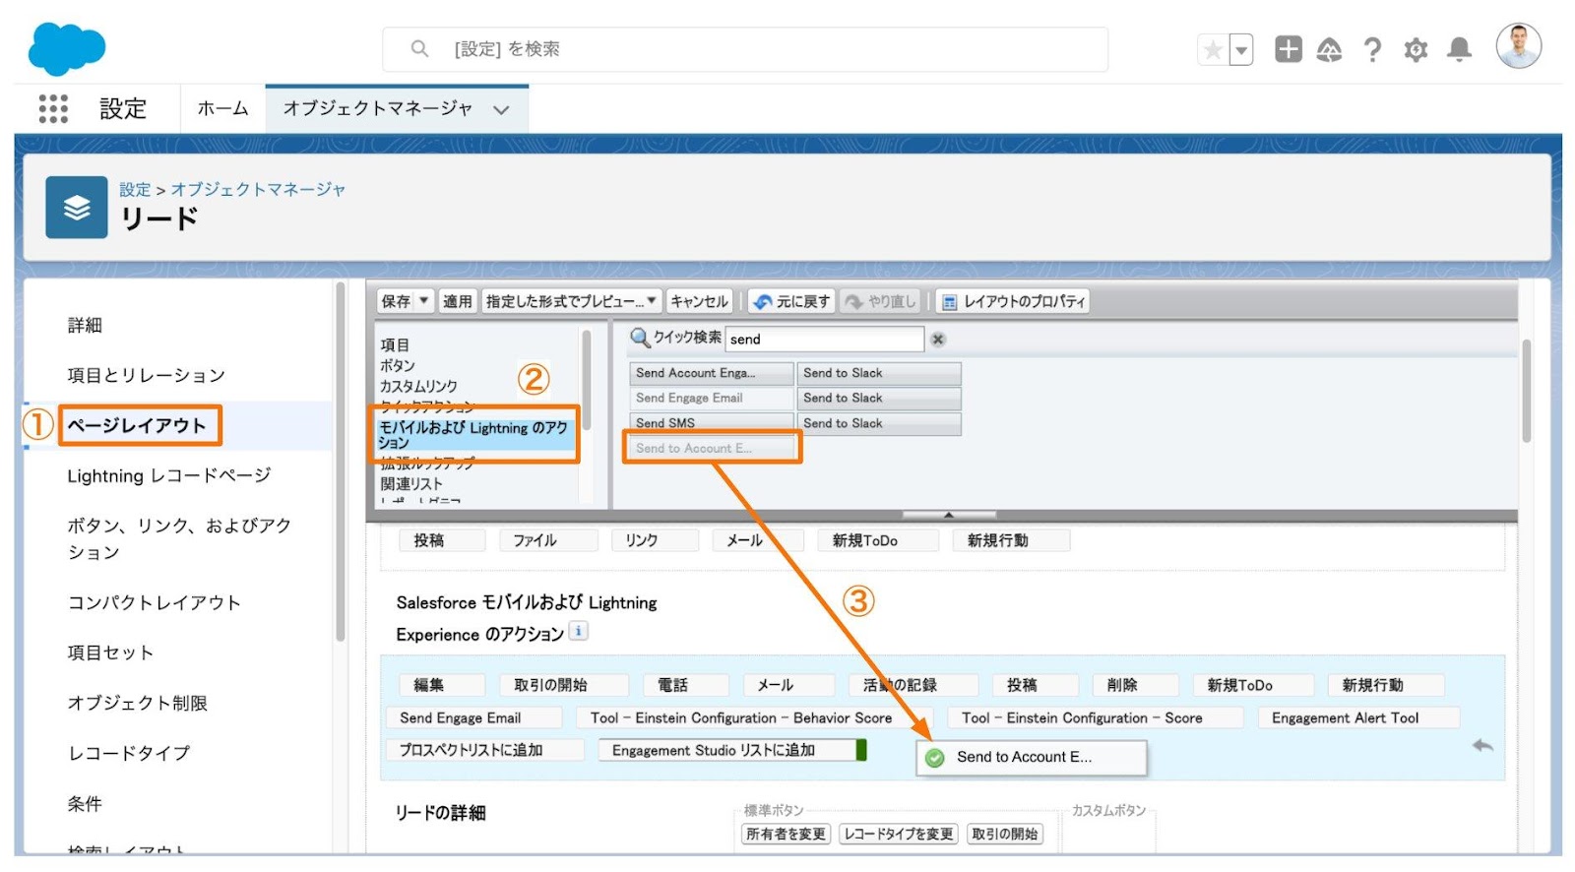Screen dimensions: 1575x872
Task: Open the user profile avatar
Action: [x=1518, y=46]
